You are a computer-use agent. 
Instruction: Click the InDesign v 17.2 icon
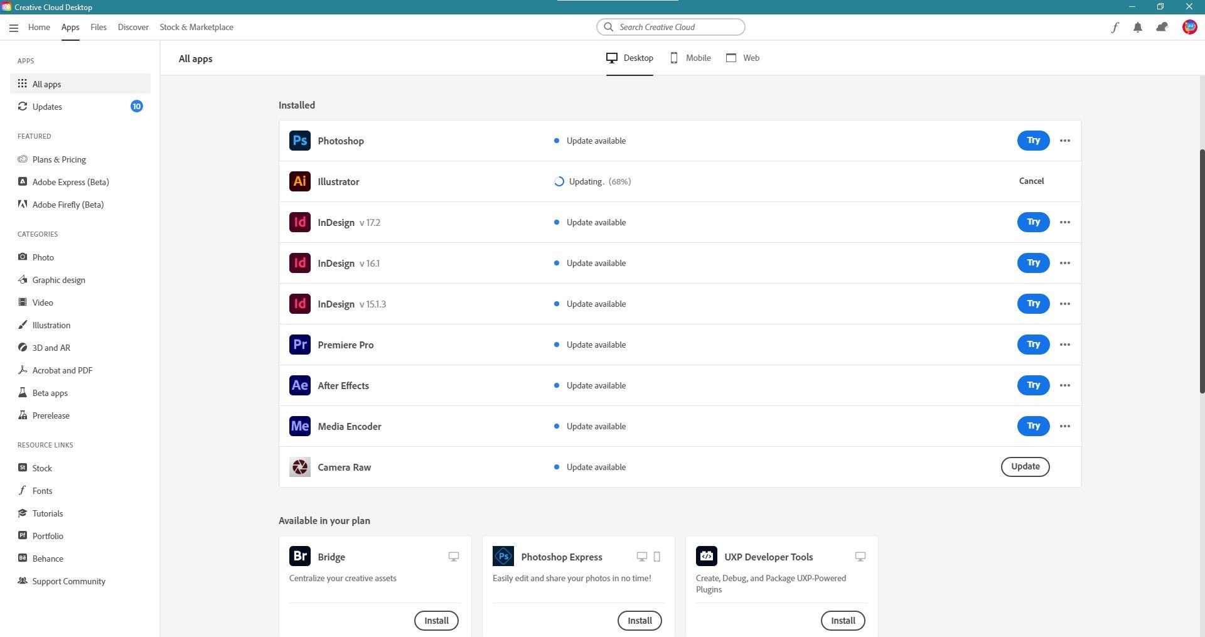[x=300, y=222]
